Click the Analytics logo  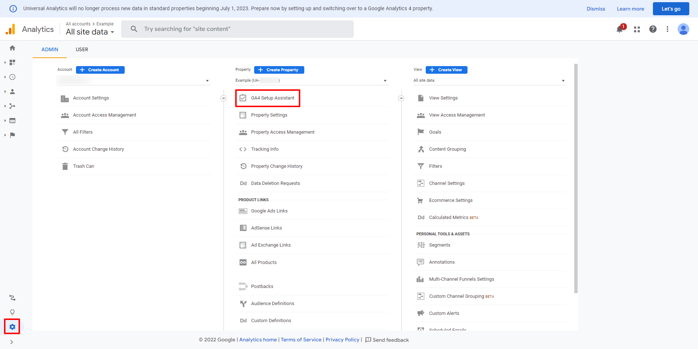(11, 29)
